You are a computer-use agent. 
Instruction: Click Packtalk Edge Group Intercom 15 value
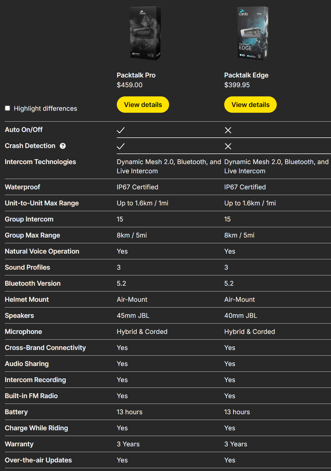[227, 219]
